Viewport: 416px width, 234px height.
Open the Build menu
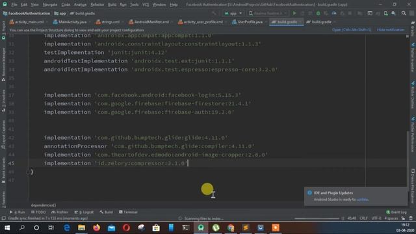point(112,5)
